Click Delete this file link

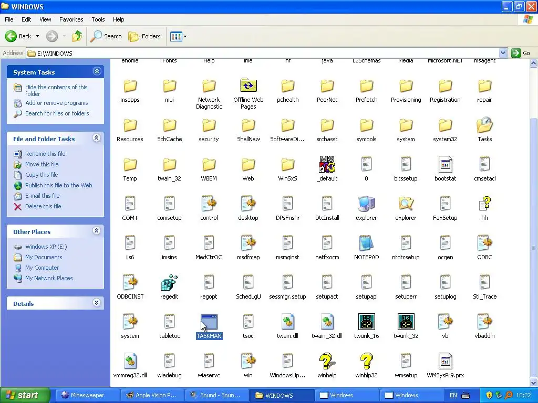pyautogui.click(x=43, y=206)
